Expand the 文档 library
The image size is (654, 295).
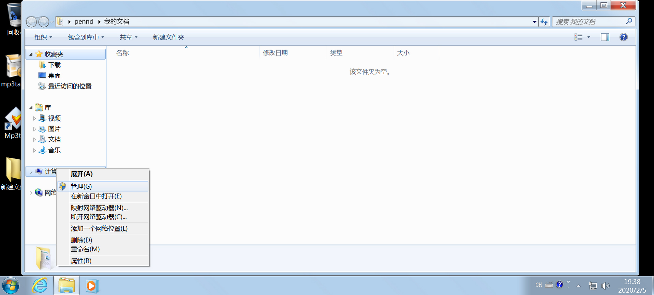point(34,140)
